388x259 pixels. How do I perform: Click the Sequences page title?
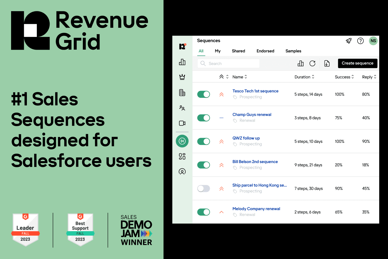(209, 40)
